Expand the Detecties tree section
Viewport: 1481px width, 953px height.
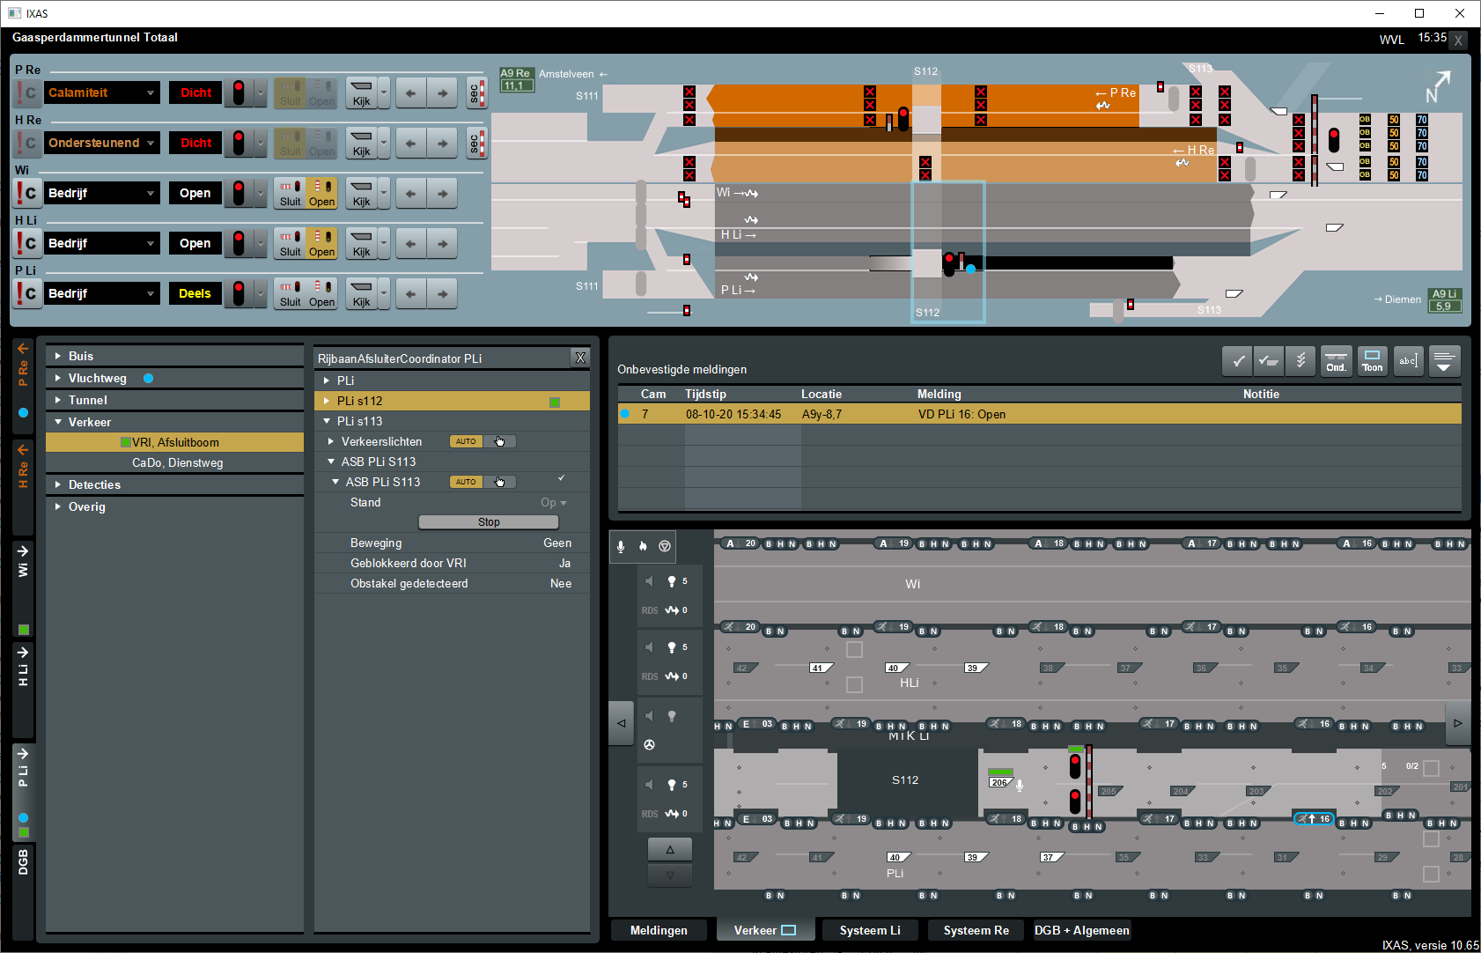[94, 484]
